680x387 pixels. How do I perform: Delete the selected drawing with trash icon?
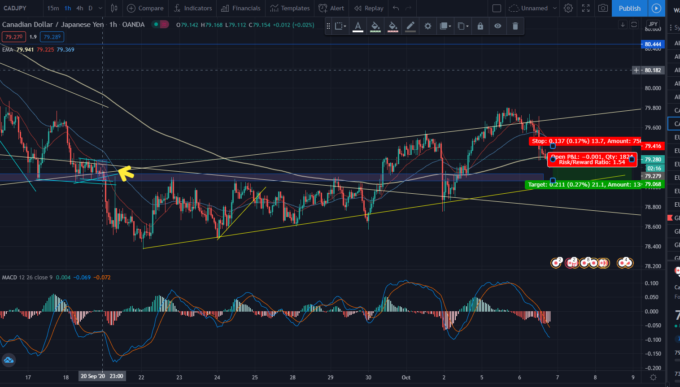click(x=515, y=26)
